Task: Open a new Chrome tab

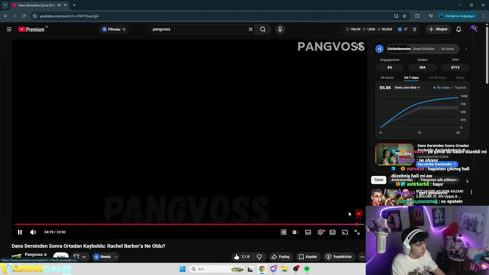Action: 74,5
